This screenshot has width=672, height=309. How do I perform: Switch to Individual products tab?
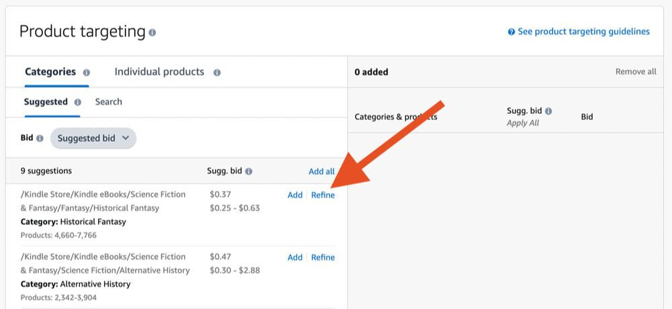click(x=159, y=72)
